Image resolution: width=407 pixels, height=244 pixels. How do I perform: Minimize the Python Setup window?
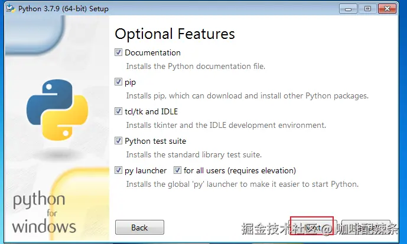click(350, 9)
